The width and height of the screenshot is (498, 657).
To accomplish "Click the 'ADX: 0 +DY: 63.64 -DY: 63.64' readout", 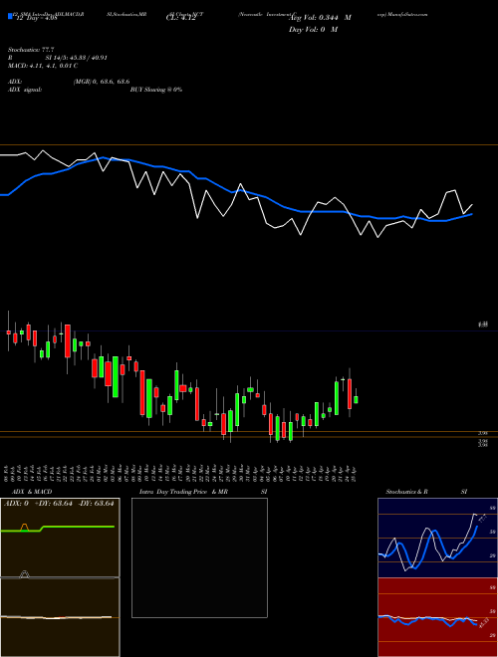I will pyautogui.click(x=59, y=504).
